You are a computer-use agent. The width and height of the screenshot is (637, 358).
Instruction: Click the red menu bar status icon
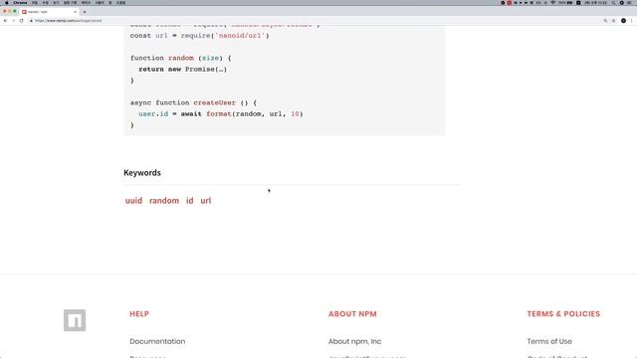(x=509, y=3)
